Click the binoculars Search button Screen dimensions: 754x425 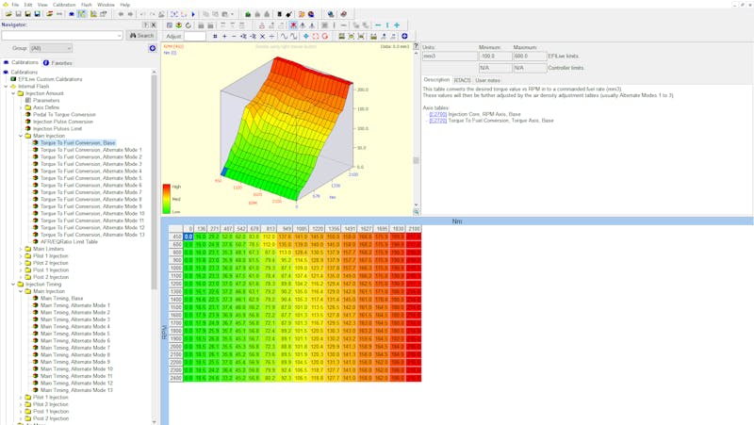point(141,36)
